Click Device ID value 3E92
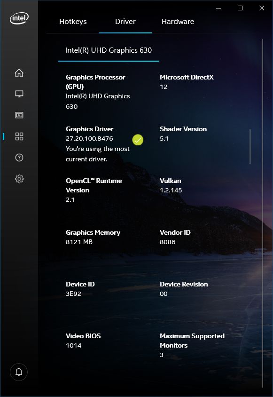Viewport: 273px width, 397px height. coord(73,294)
